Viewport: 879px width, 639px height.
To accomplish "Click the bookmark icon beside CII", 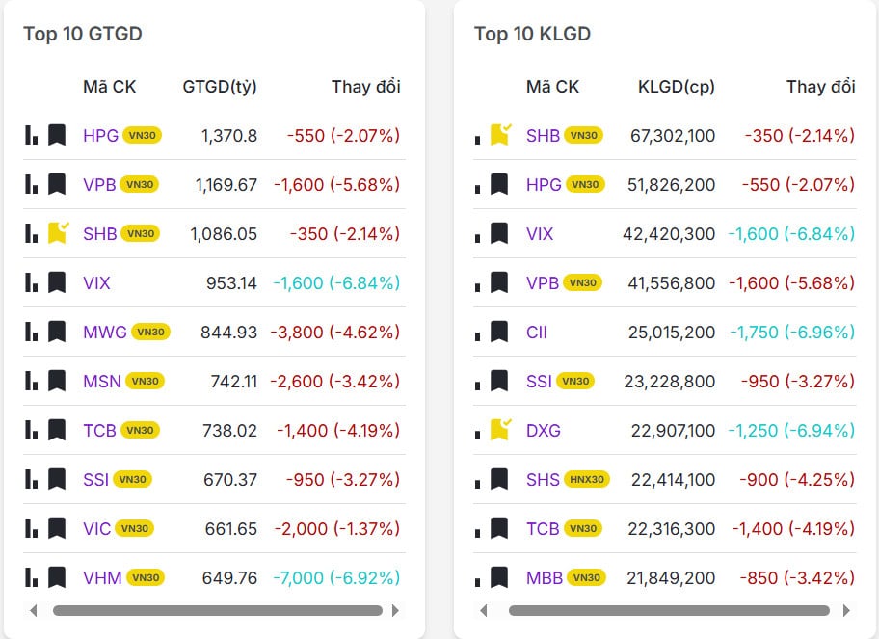I will (499, 332).
